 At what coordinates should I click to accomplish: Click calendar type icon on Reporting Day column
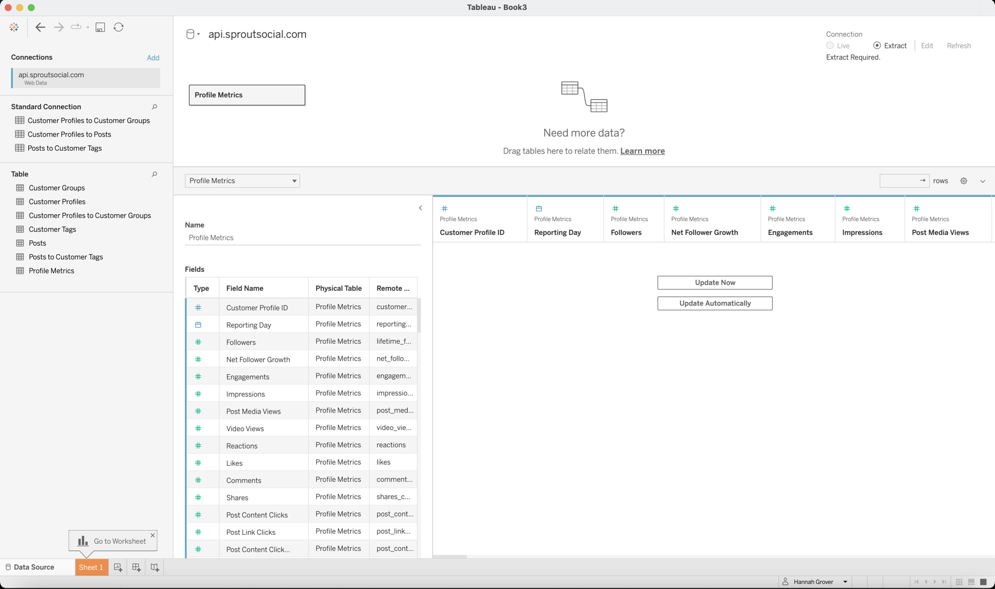(x=539, y=208)
